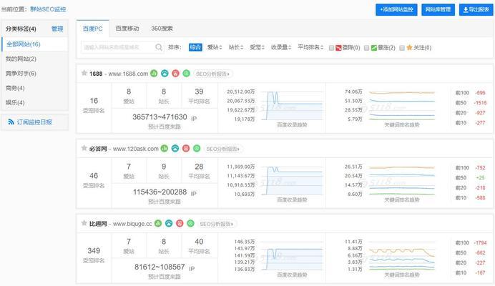Sort sites by 平均排名
The width and height of the screenshot is (495, 286).
click(x=310, y=47)
